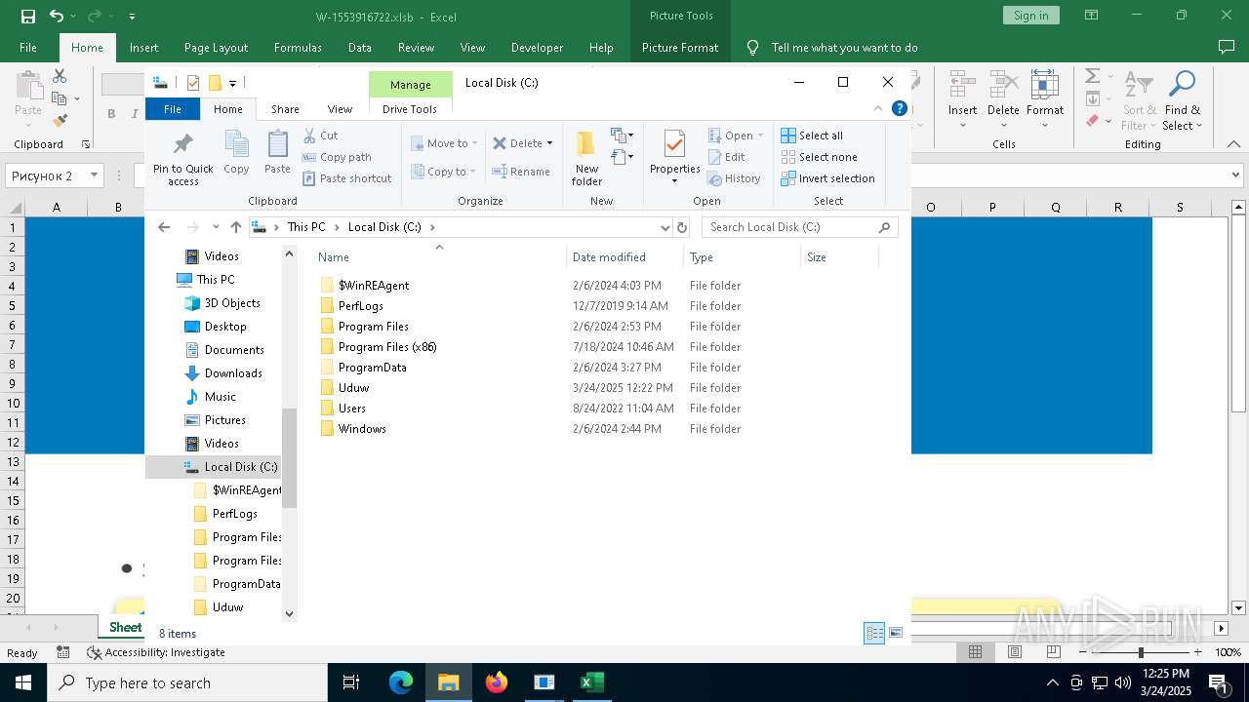Expand address bar history dropdown
The image size is (1249, 702).
coord(665,227)
